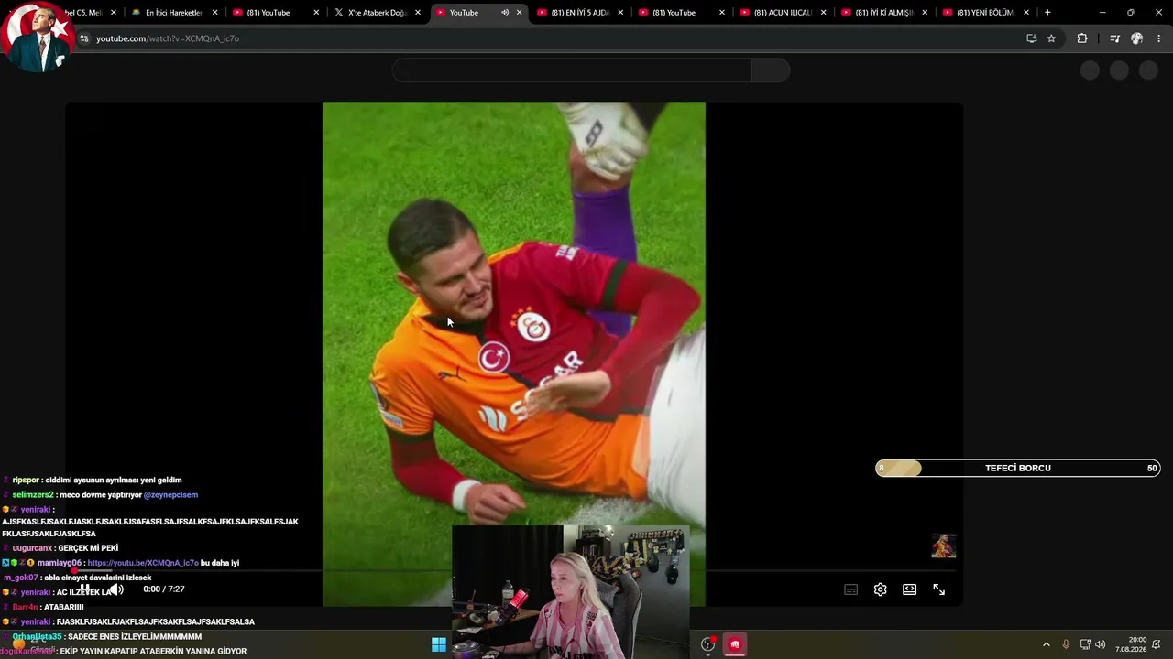Click the YouTube search button
1173x659 pixels.
coord(771,70)
